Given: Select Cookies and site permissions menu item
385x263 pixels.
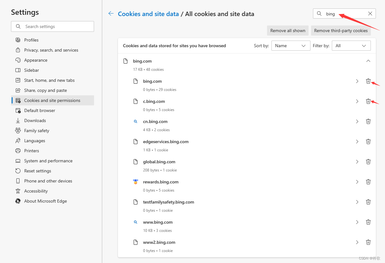Looking at the screenshot, I should click(53, 100).
